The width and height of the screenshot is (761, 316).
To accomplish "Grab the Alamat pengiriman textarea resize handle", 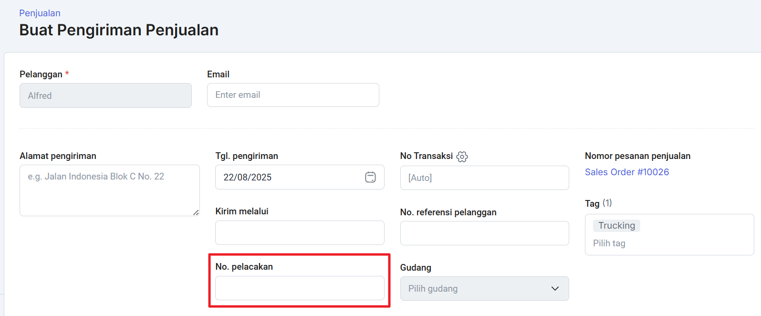I will click(x=196, y=212).
